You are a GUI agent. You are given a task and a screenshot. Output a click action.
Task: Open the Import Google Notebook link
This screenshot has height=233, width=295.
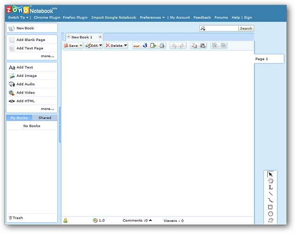[113, 17]
